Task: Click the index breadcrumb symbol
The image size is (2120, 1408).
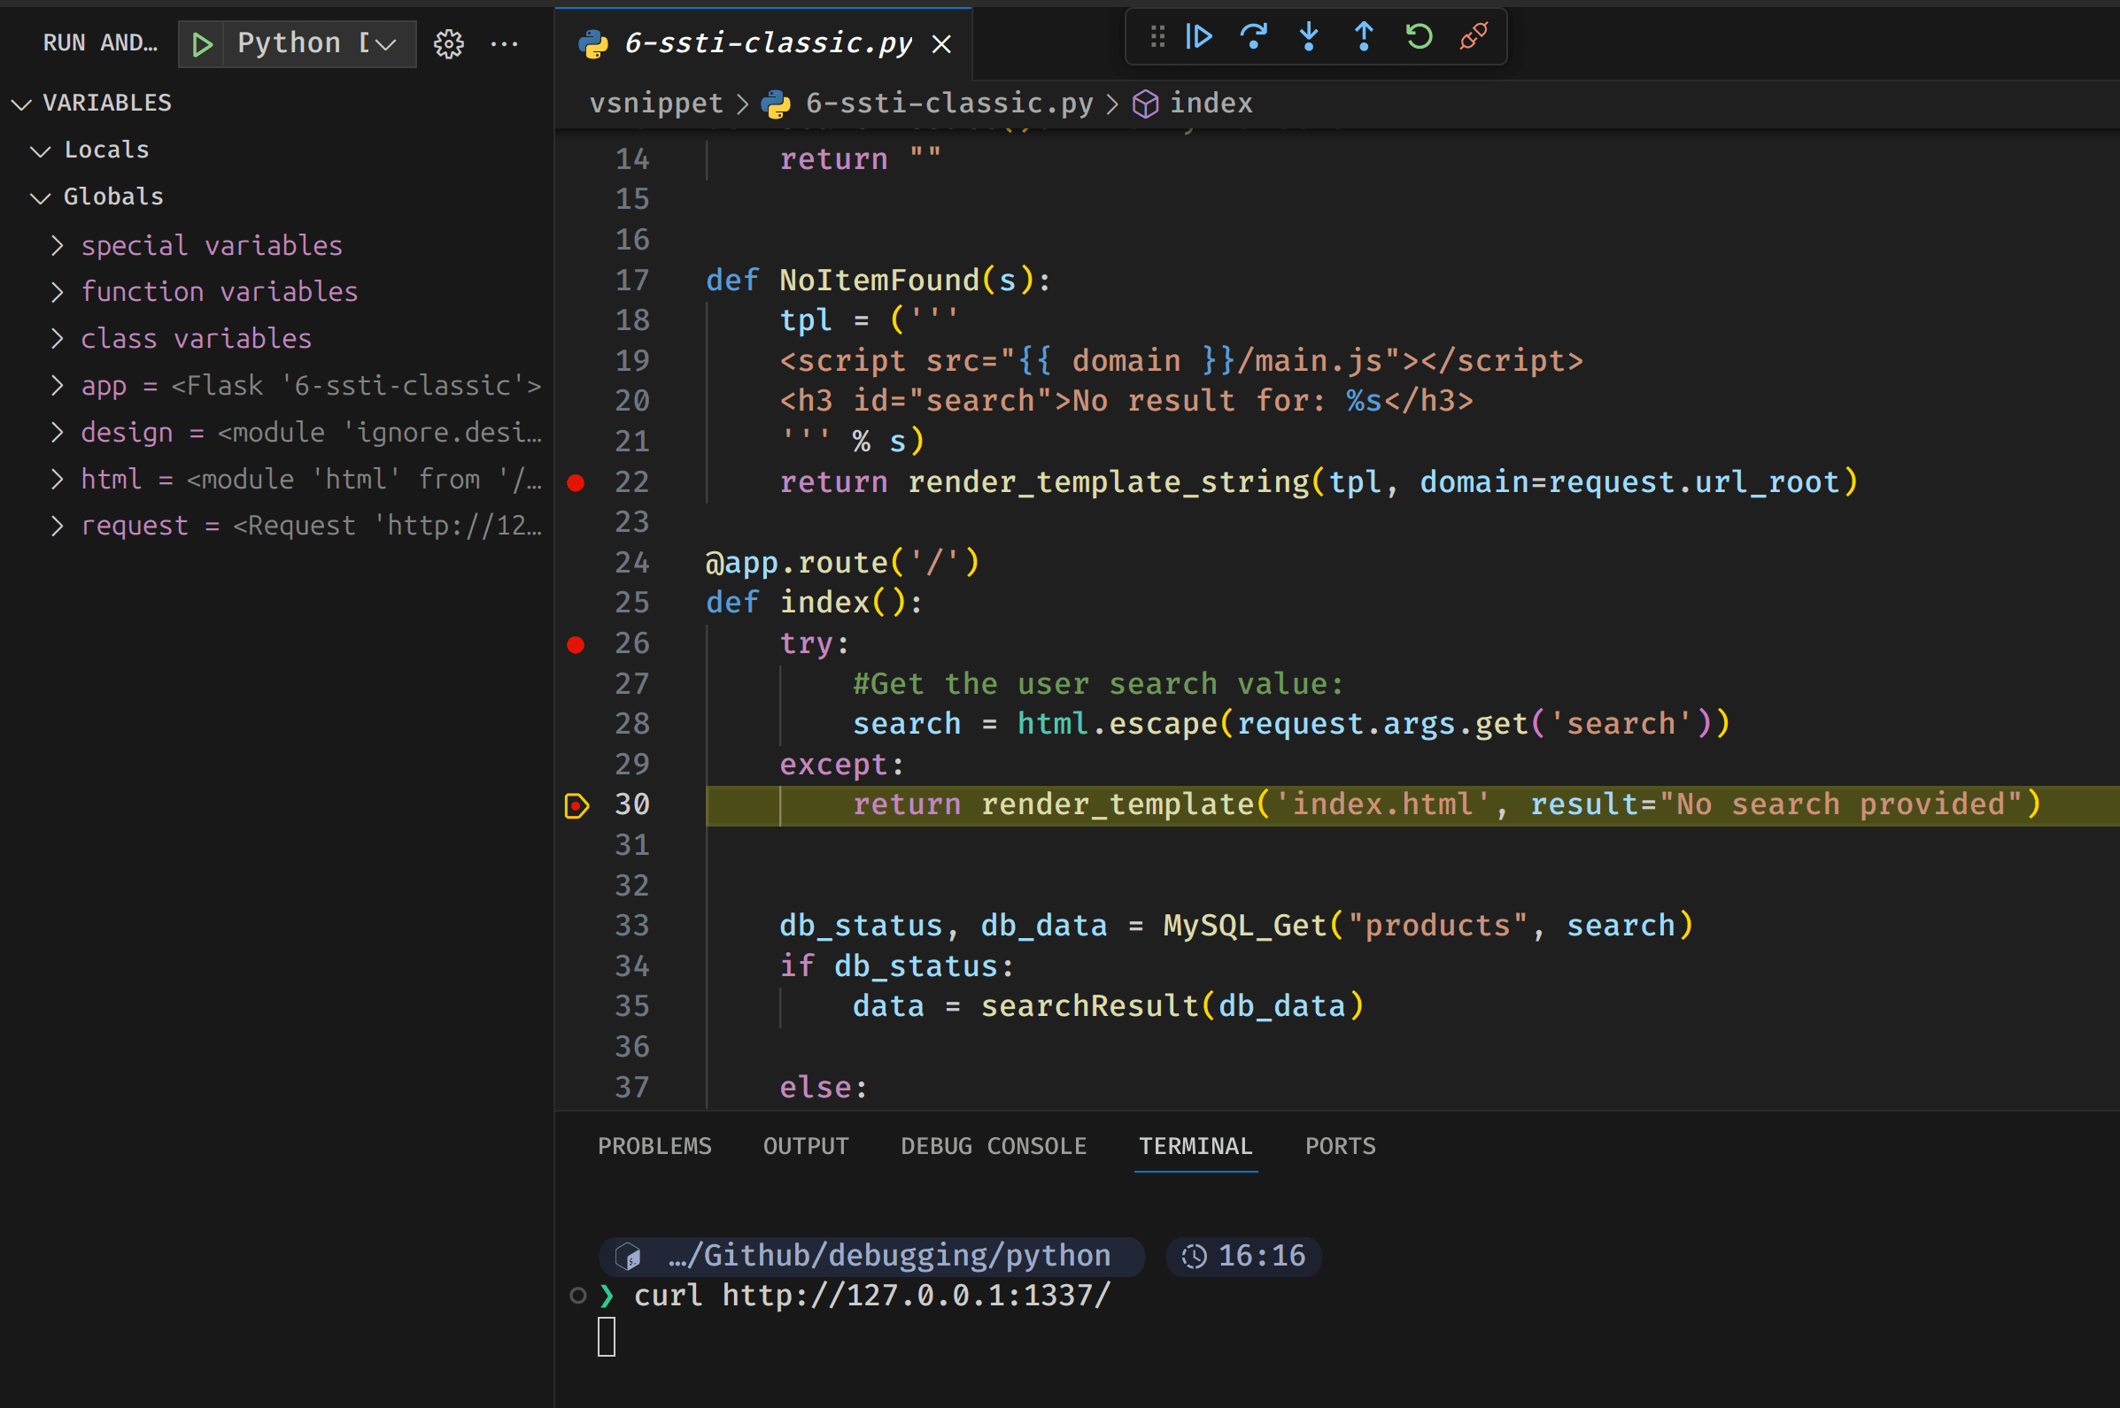Action: 1210,104
